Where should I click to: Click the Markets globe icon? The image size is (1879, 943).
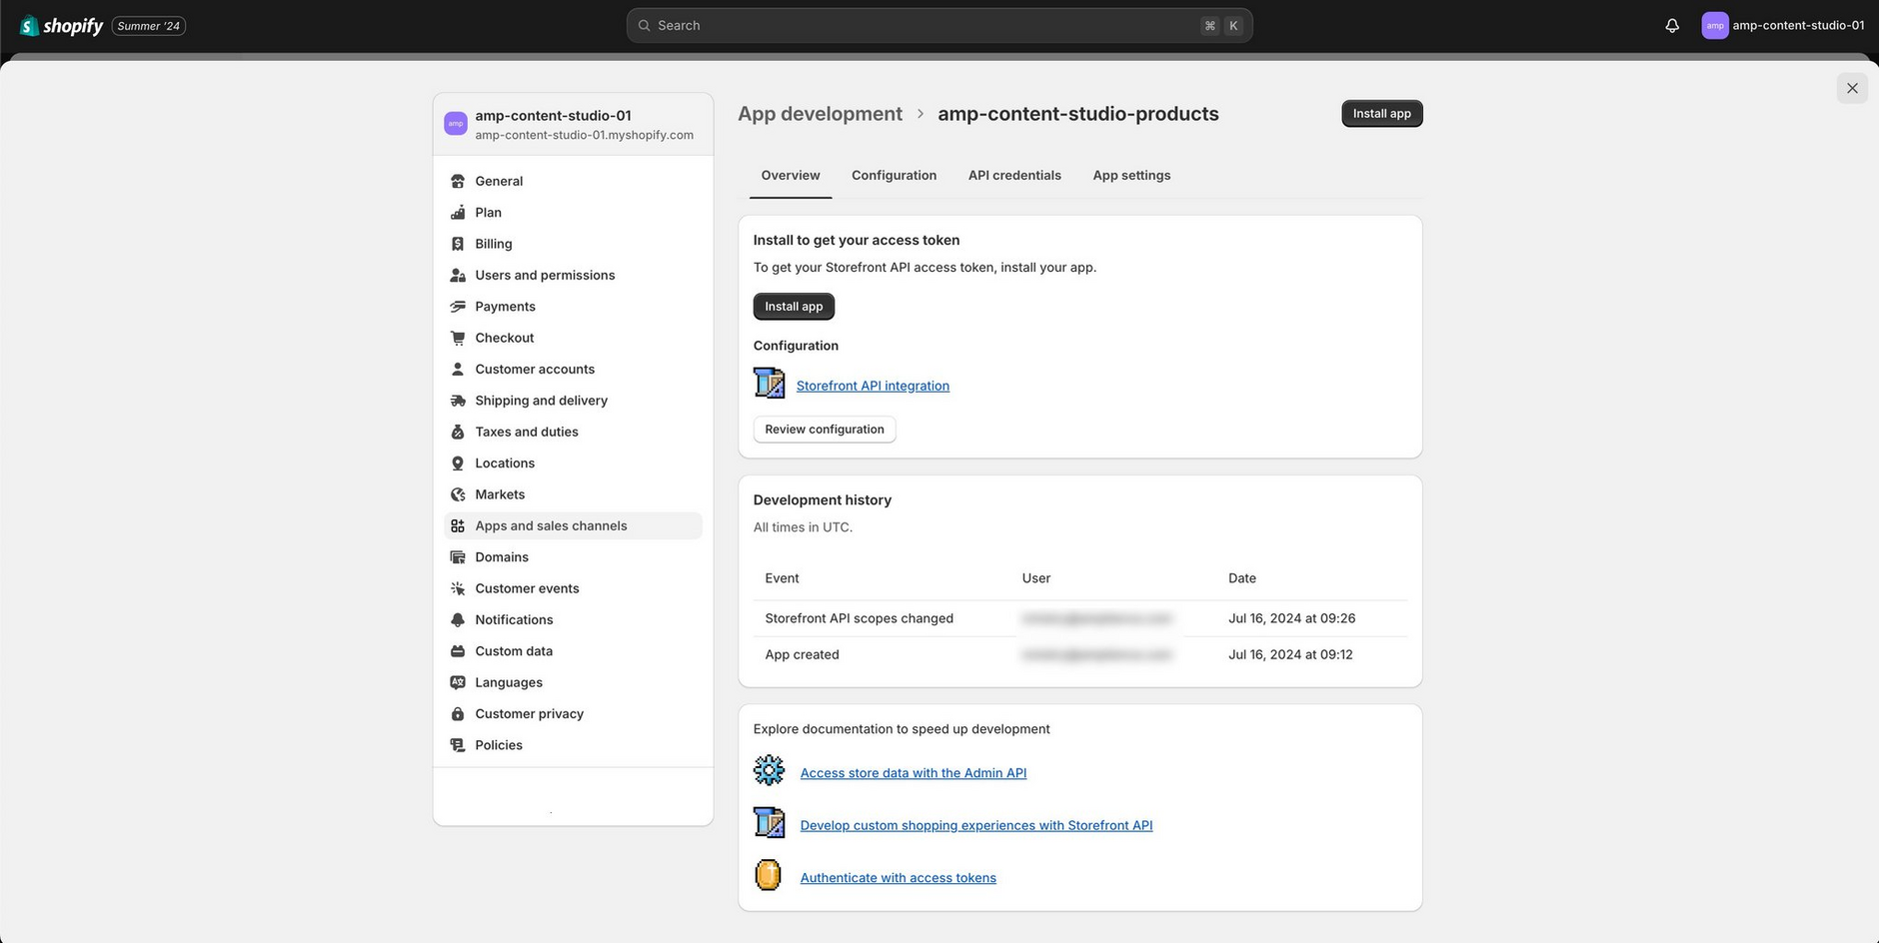[458, 494]
